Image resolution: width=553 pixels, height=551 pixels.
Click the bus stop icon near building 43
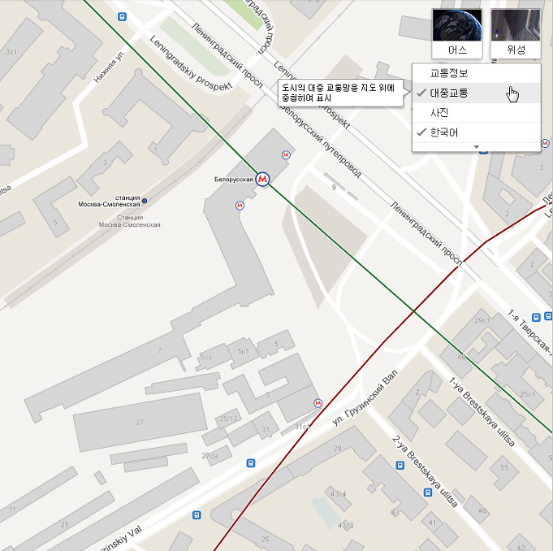tap(427, 492)
